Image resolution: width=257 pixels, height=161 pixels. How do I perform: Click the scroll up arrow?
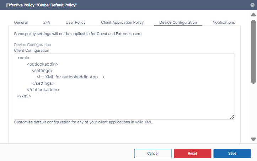pos(253,15)
